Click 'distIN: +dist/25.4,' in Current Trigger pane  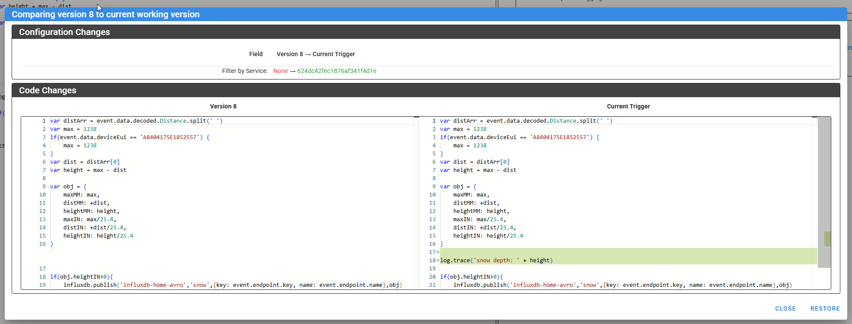point(485,228)
